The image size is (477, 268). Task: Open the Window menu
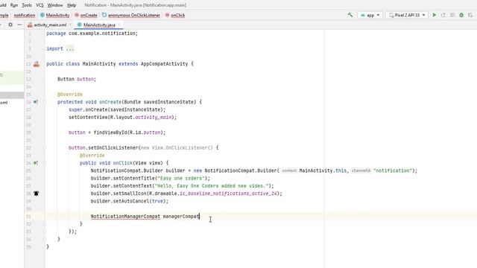pos(55,5)
